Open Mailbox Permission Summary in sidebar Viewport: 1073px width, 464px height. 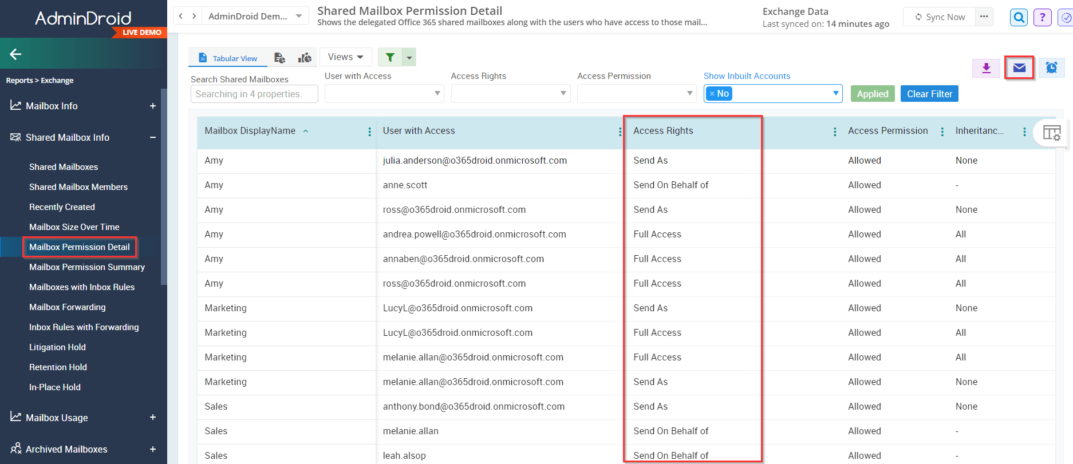point(87,267)
